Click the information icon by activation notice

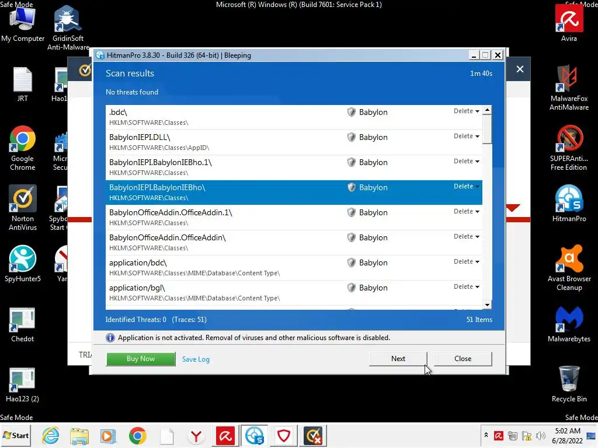coord(110,338)
